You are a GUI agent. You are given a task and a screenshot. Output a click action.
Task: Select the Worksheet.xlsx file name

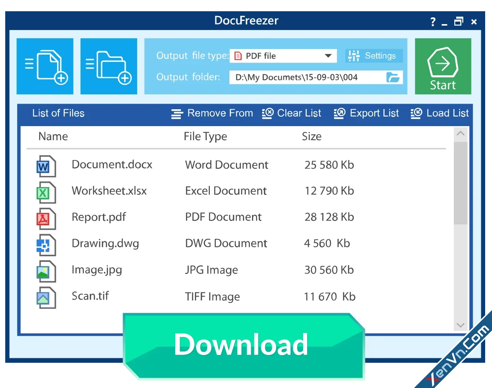[109, 190]
